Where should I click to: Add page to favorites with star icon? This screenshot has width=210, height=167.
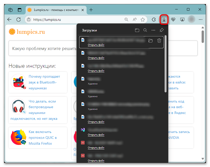click(x=143, y=20)
